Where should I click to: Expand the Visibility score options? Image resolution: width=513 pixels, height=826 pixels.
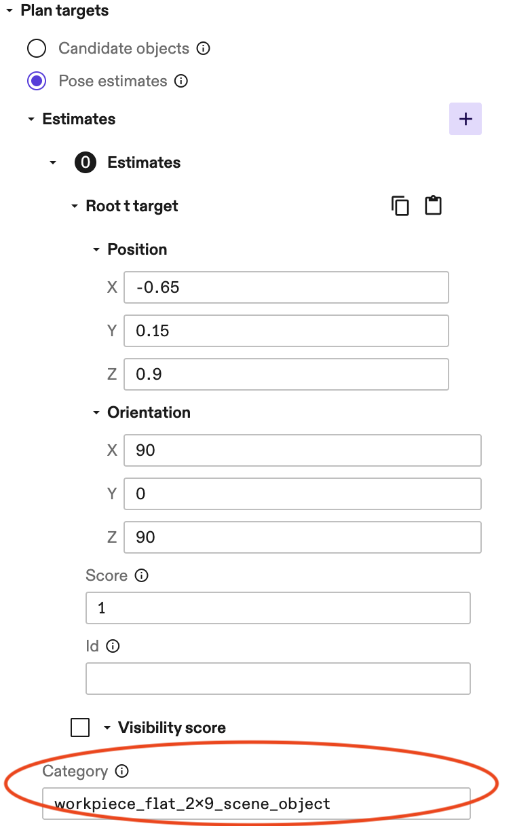(x=107, y=727)
